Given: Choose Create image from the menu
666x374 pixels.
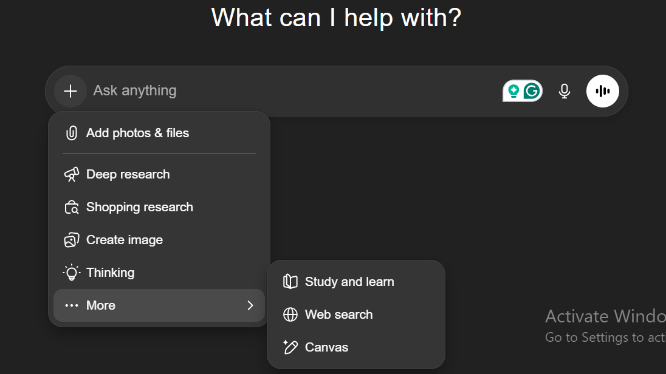Looking at the screenshot, I should 124,240.
